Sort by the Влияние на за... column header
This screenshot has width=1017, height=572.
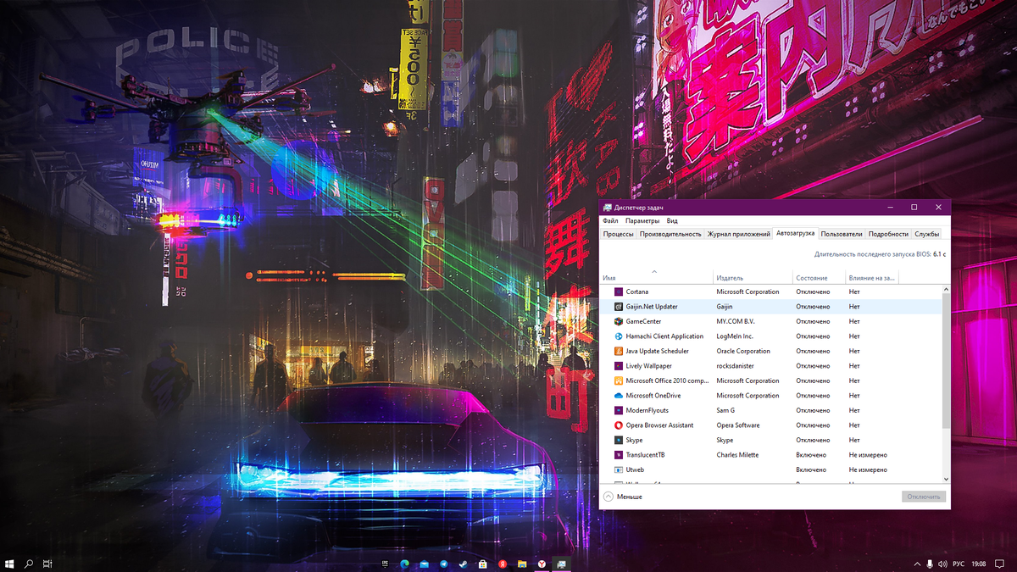(x=871, y=277)
